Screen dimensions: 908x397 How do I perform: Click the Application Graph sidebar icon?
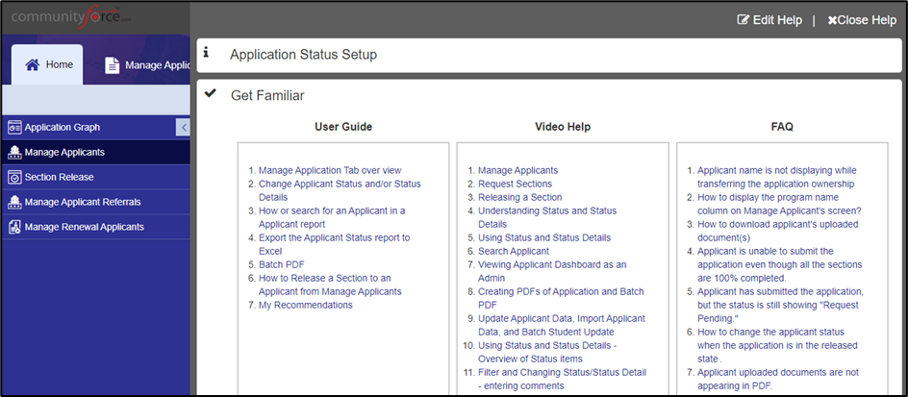[14, 127]
